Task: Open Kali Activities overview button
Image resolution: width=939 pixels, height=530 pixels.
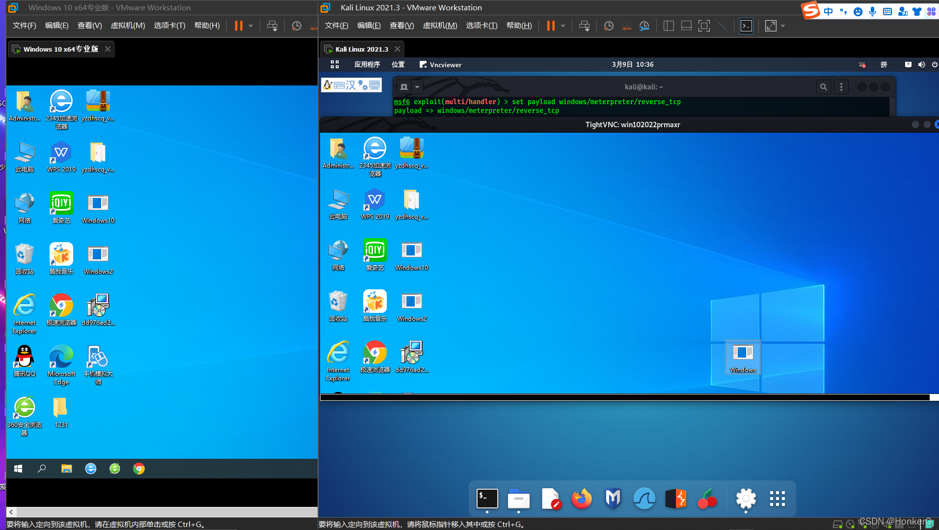Action: point(335,64)
